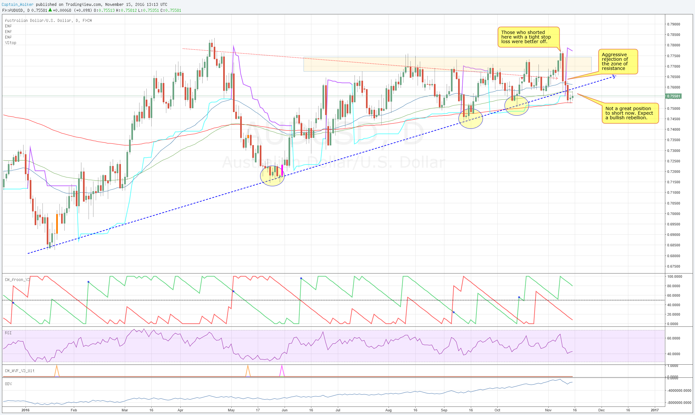This screenshot has height=415, width=695.
Task: Click the Dec label on time axis
Action: [601, 410]
